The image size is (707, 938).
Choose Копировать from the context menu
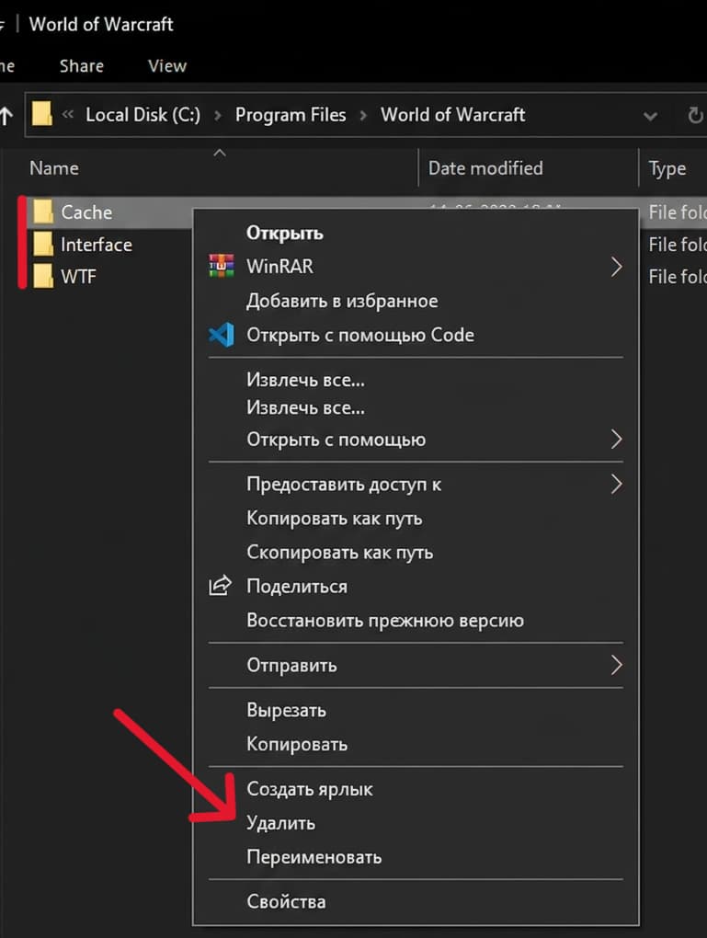coord(297,744)
